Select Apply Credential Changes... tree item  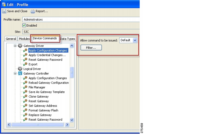pos(47,55)
